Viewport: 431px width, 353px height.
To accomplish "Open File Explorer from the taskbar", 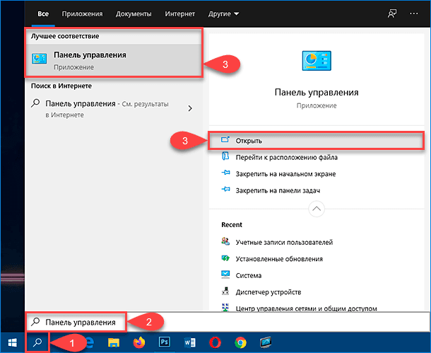I will click(114, 342).
